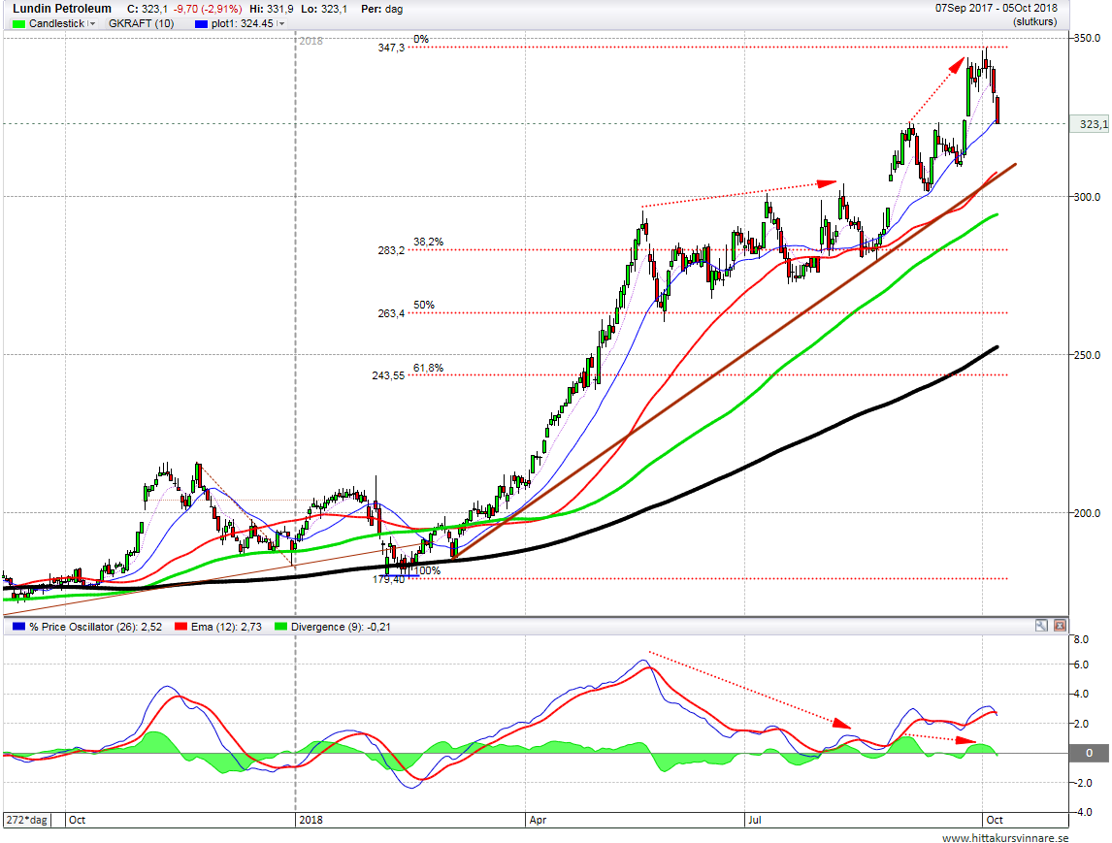Close the Price Oscillator panel
Screen dimensions: 1112x843
tap(1060, 626)
